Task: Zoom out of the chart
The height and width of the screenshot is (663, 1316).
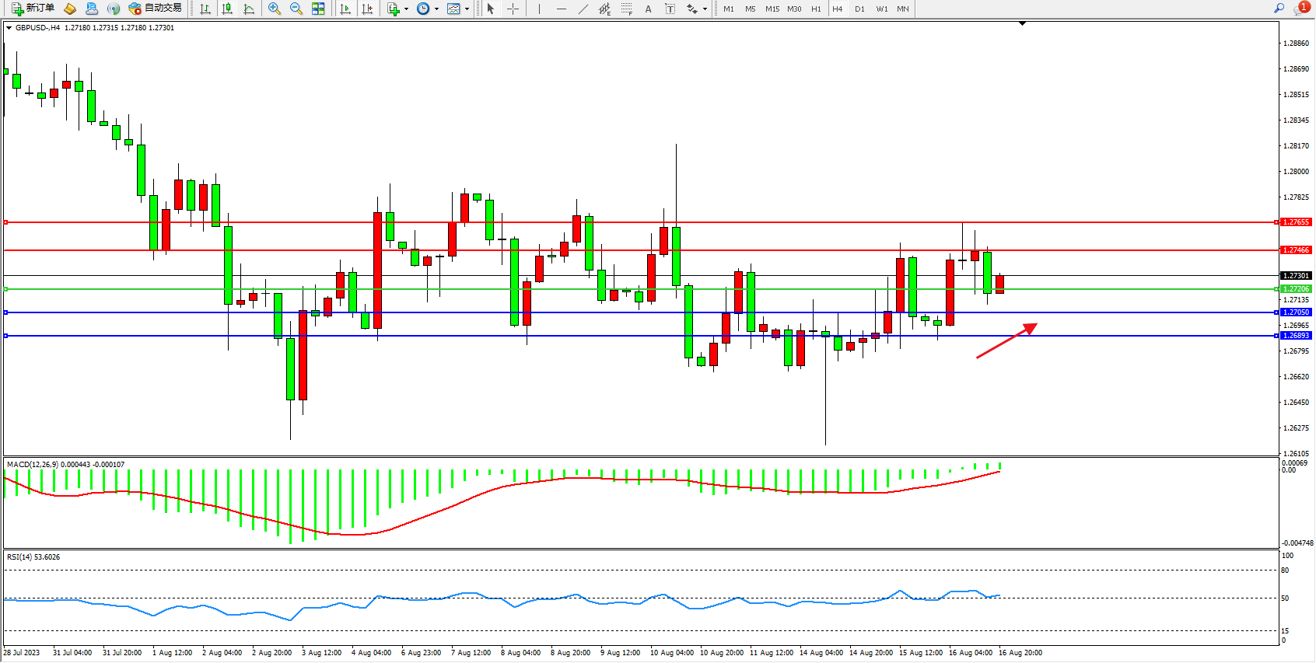Action: click(296, 9)
